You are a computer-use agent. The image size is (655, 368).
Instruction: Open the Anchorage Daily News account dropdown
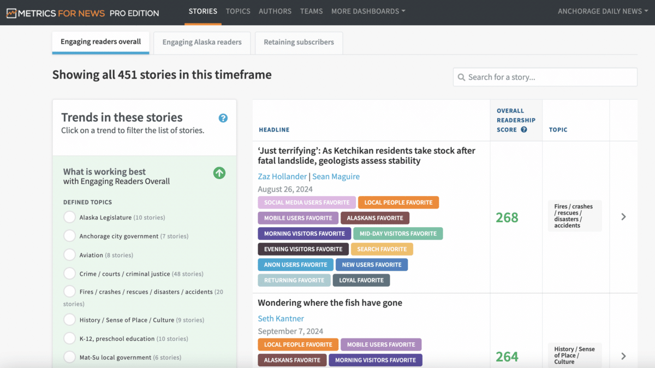pos(603,11)
